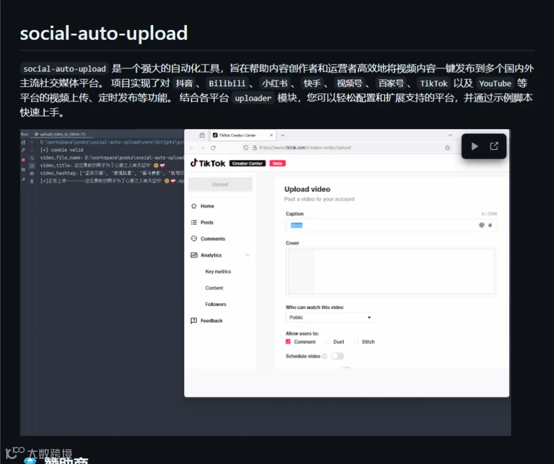Click the '快手' code label
Viewport: 554px width, 464px height.
[312, 83]
